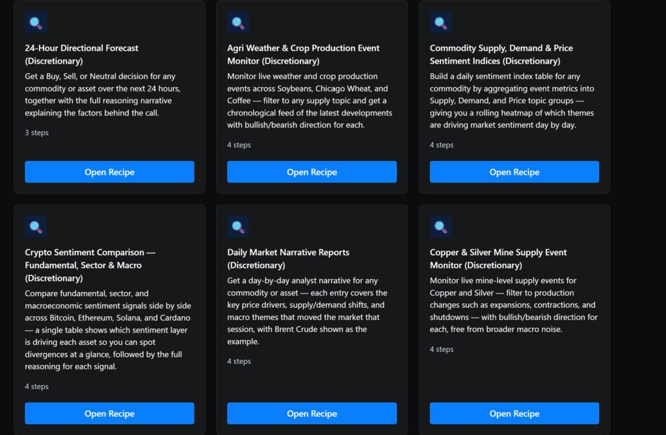Click the magnifier icon on 24-Hour Directional Forecast card
Viewport: 666px width, 435px height.
(34, 21)
